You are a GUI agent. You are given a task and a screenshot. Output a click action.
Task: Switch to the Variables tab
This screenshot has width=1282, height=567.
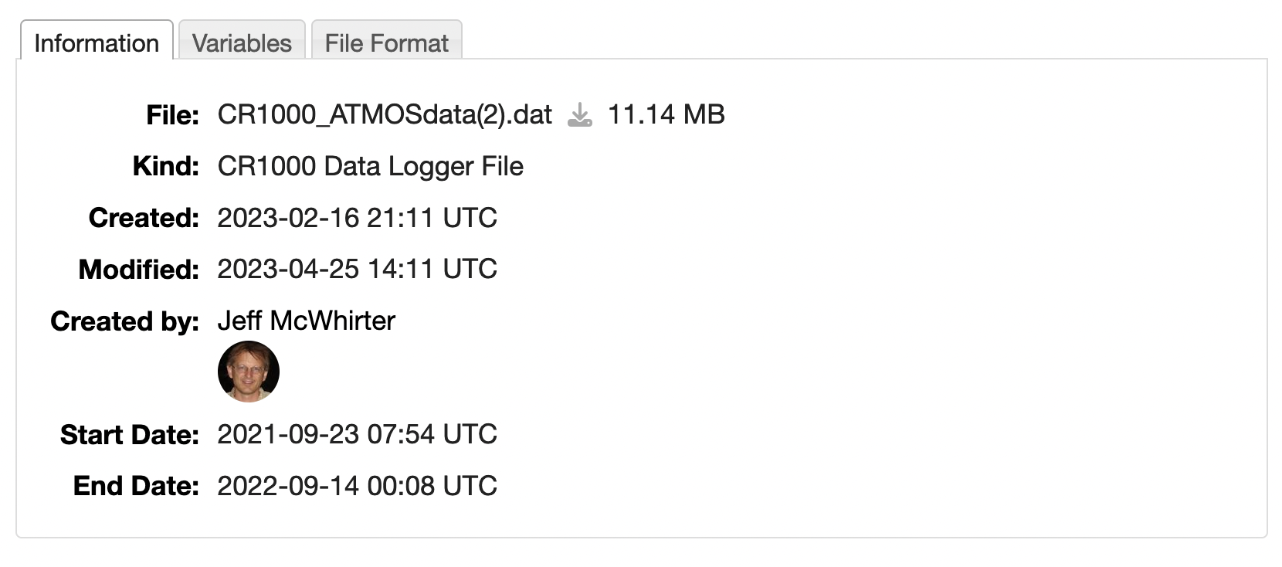[242, 43]
